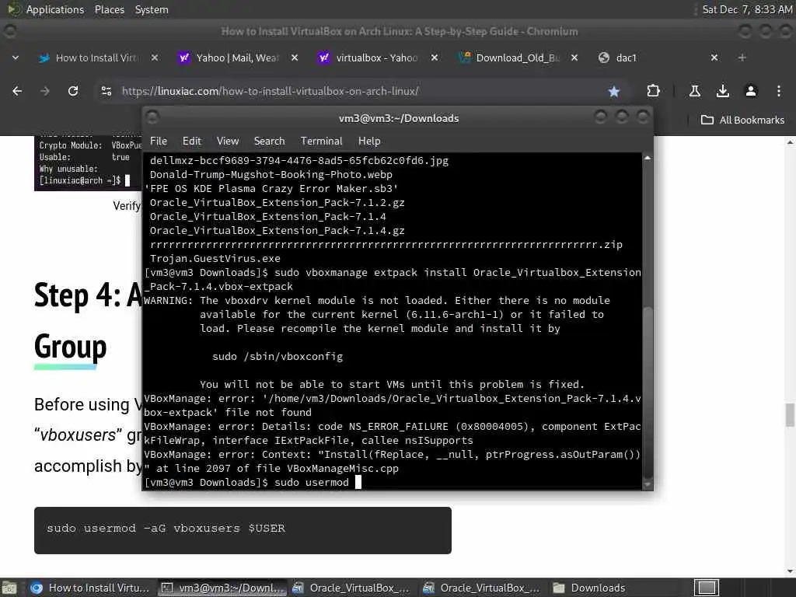Click terminal window menu button in titlebar
796x597 pixels.
tap(152, 118)
